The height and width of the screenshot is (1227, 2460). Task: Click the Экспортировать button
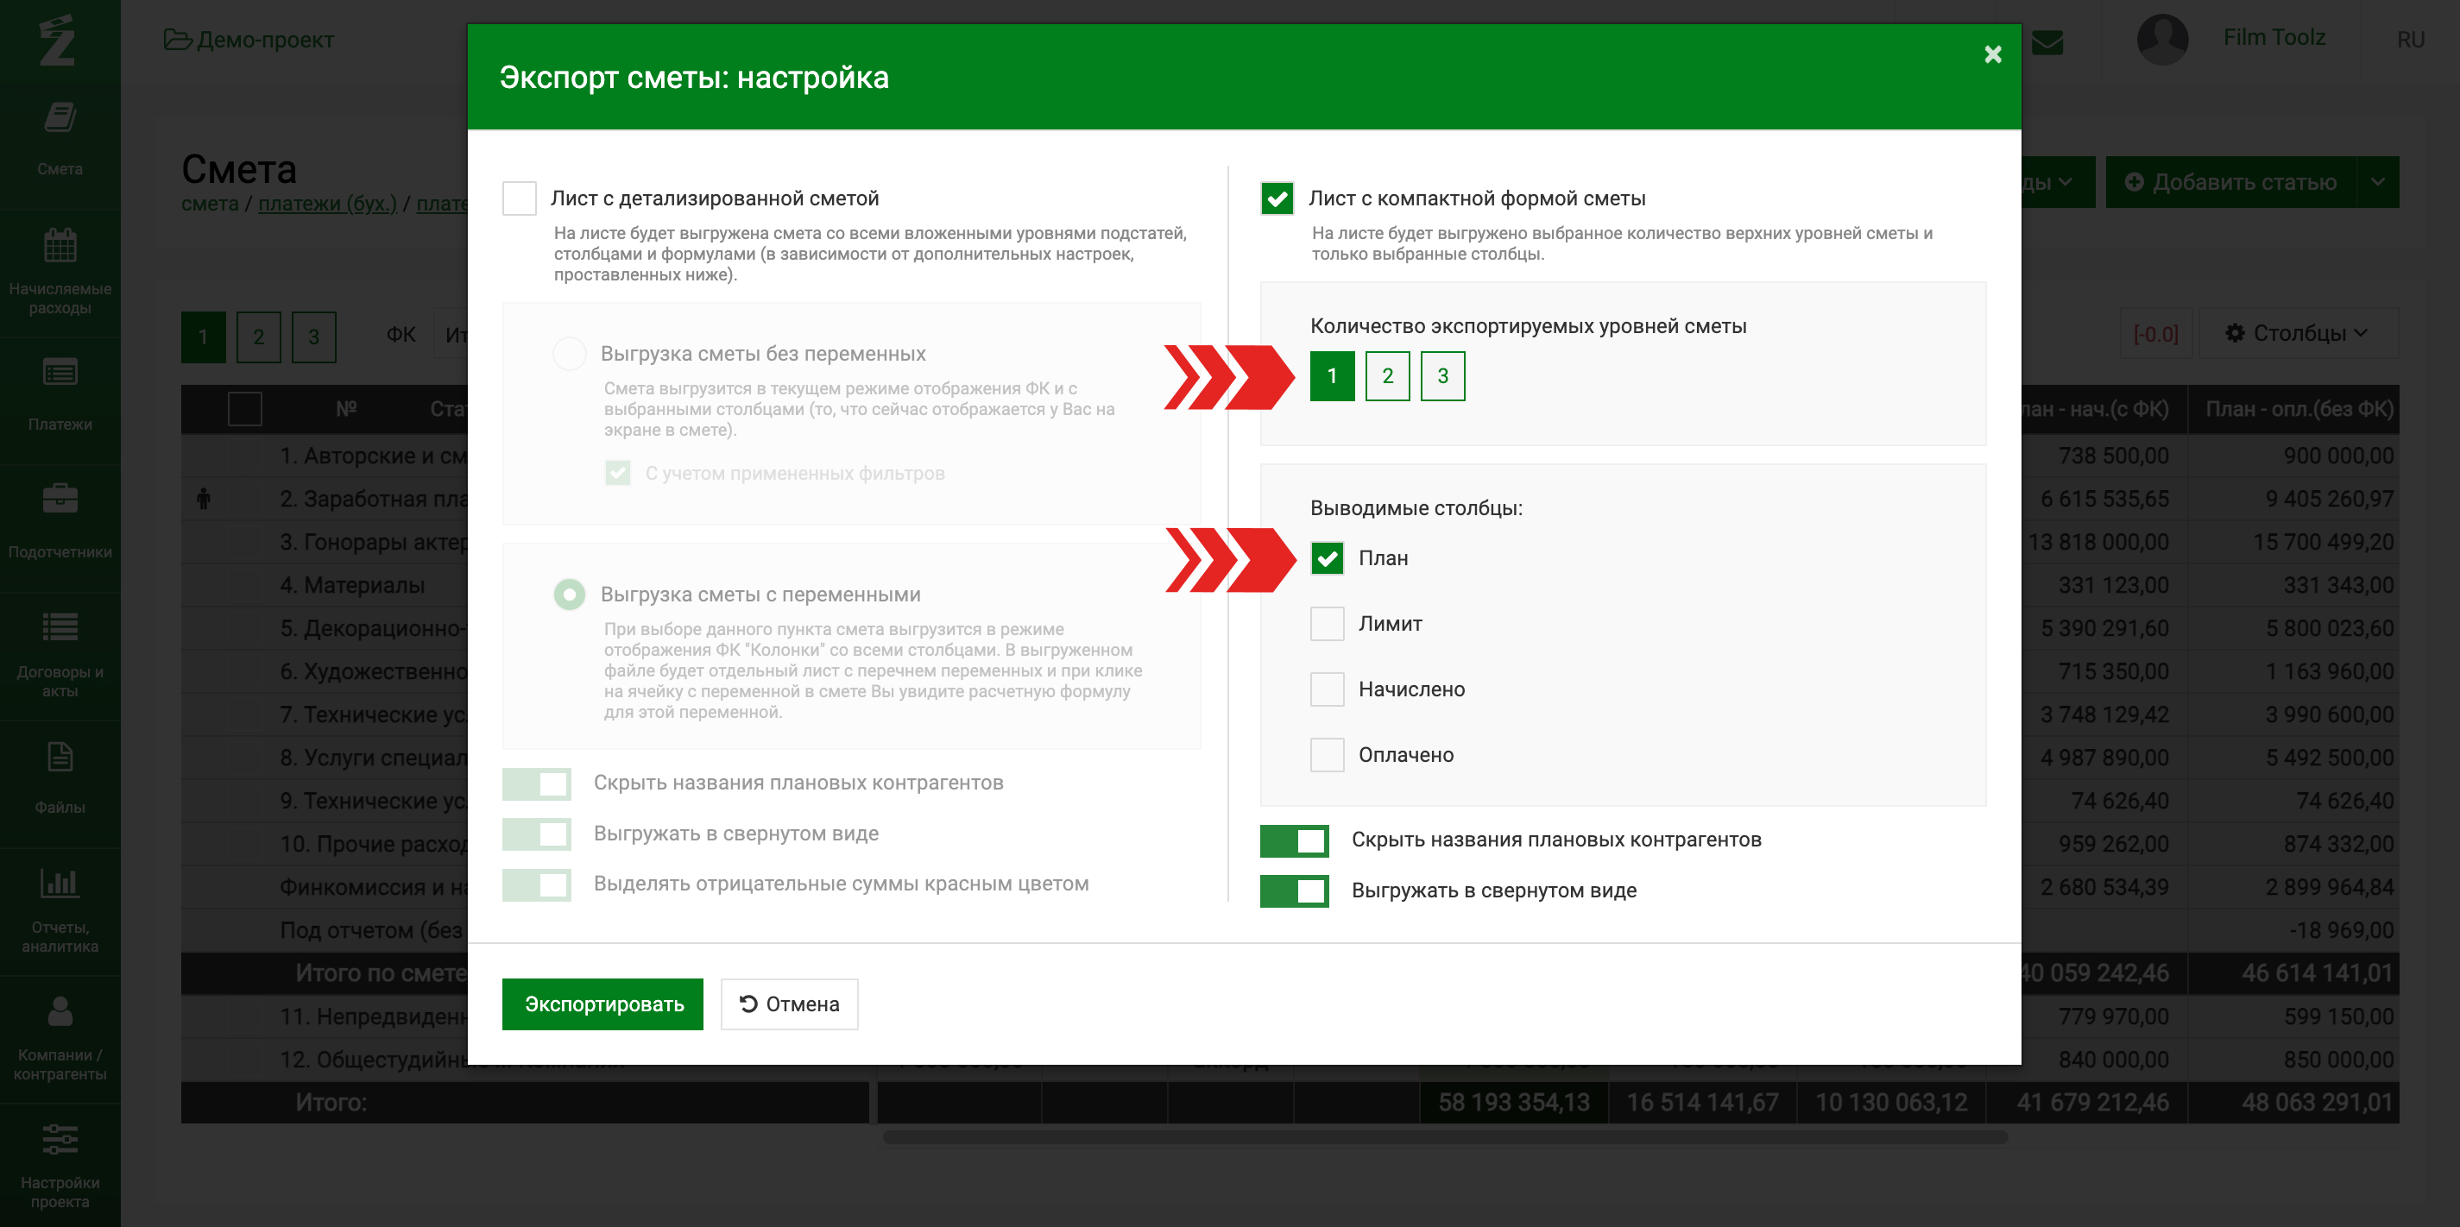(x=602, y=1004)
